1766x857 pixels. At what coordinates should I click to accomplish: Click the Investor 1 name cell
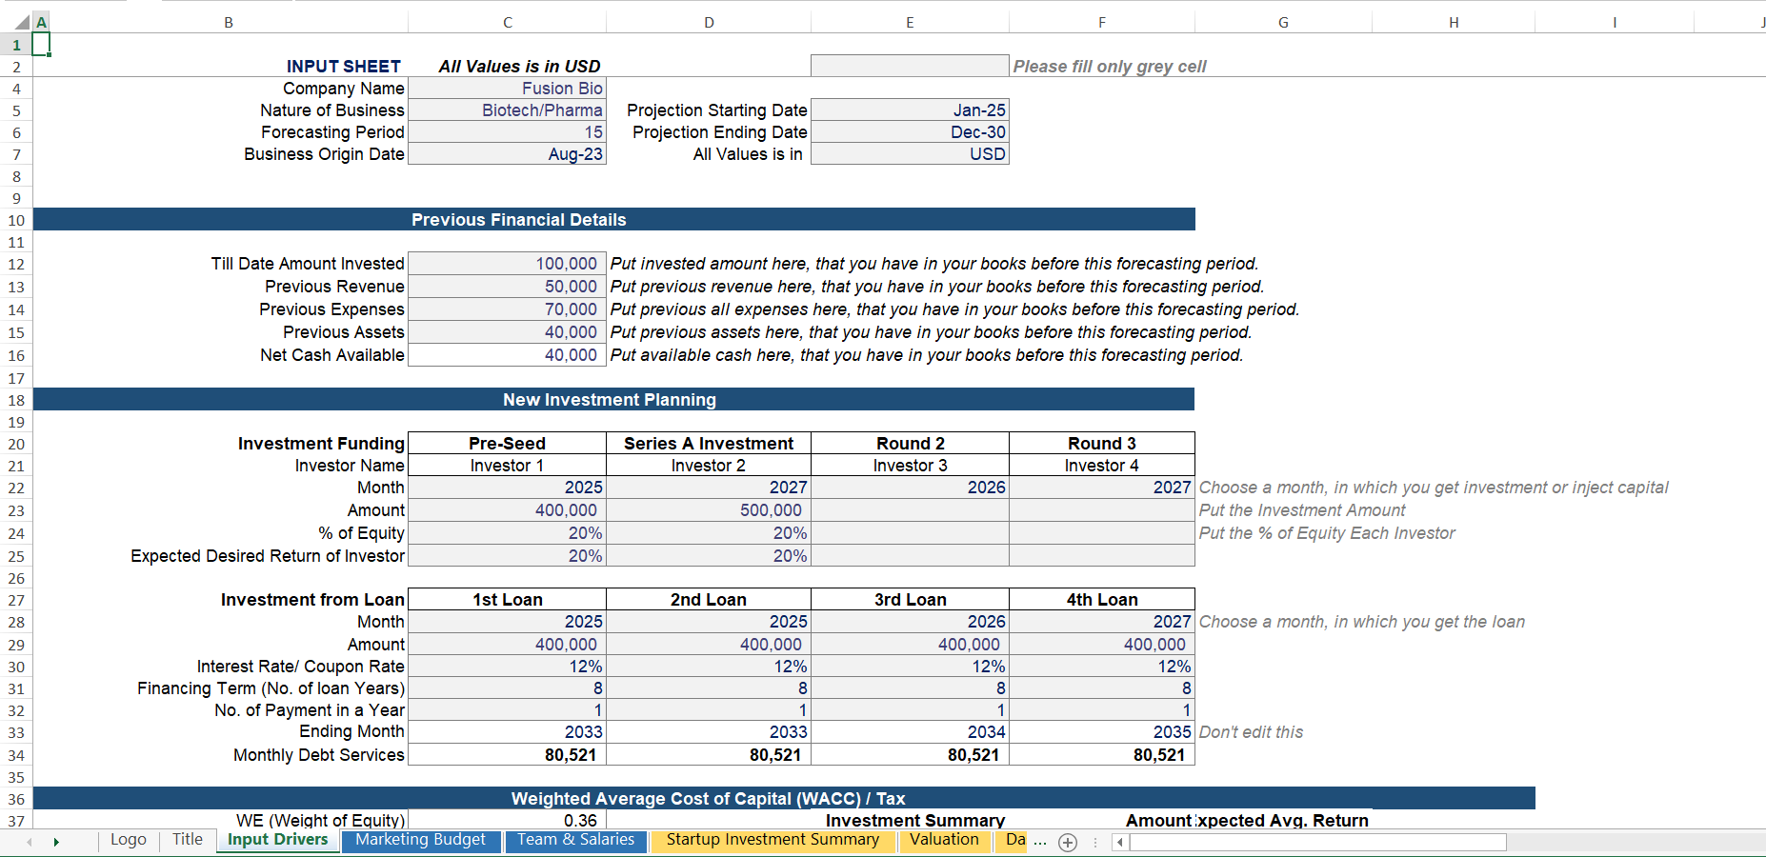(x=508, y=466)
